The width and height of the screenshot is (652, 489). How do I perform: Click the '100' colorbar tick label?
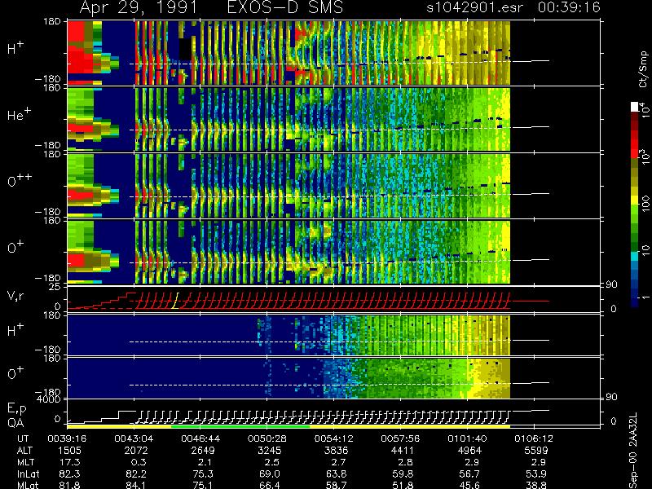pyautogui.click(x=645, y=204)
